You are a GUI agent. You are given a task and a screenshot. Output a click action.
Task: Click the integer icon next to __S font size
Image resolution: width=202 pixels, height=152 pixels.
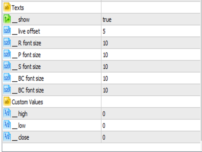(7, 66)
